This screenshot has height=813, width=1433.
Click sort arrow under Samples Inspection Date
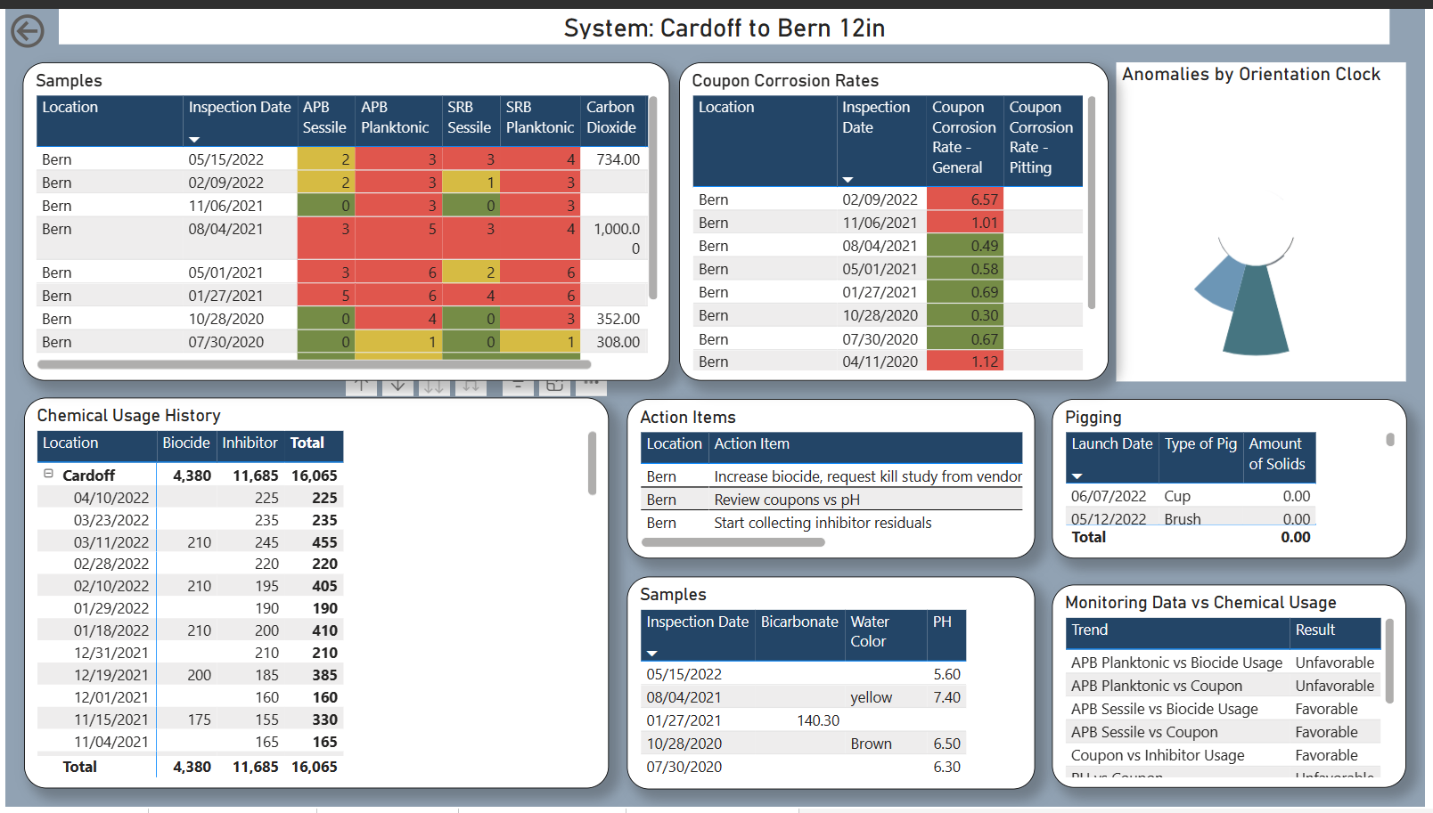click(194, 140)
